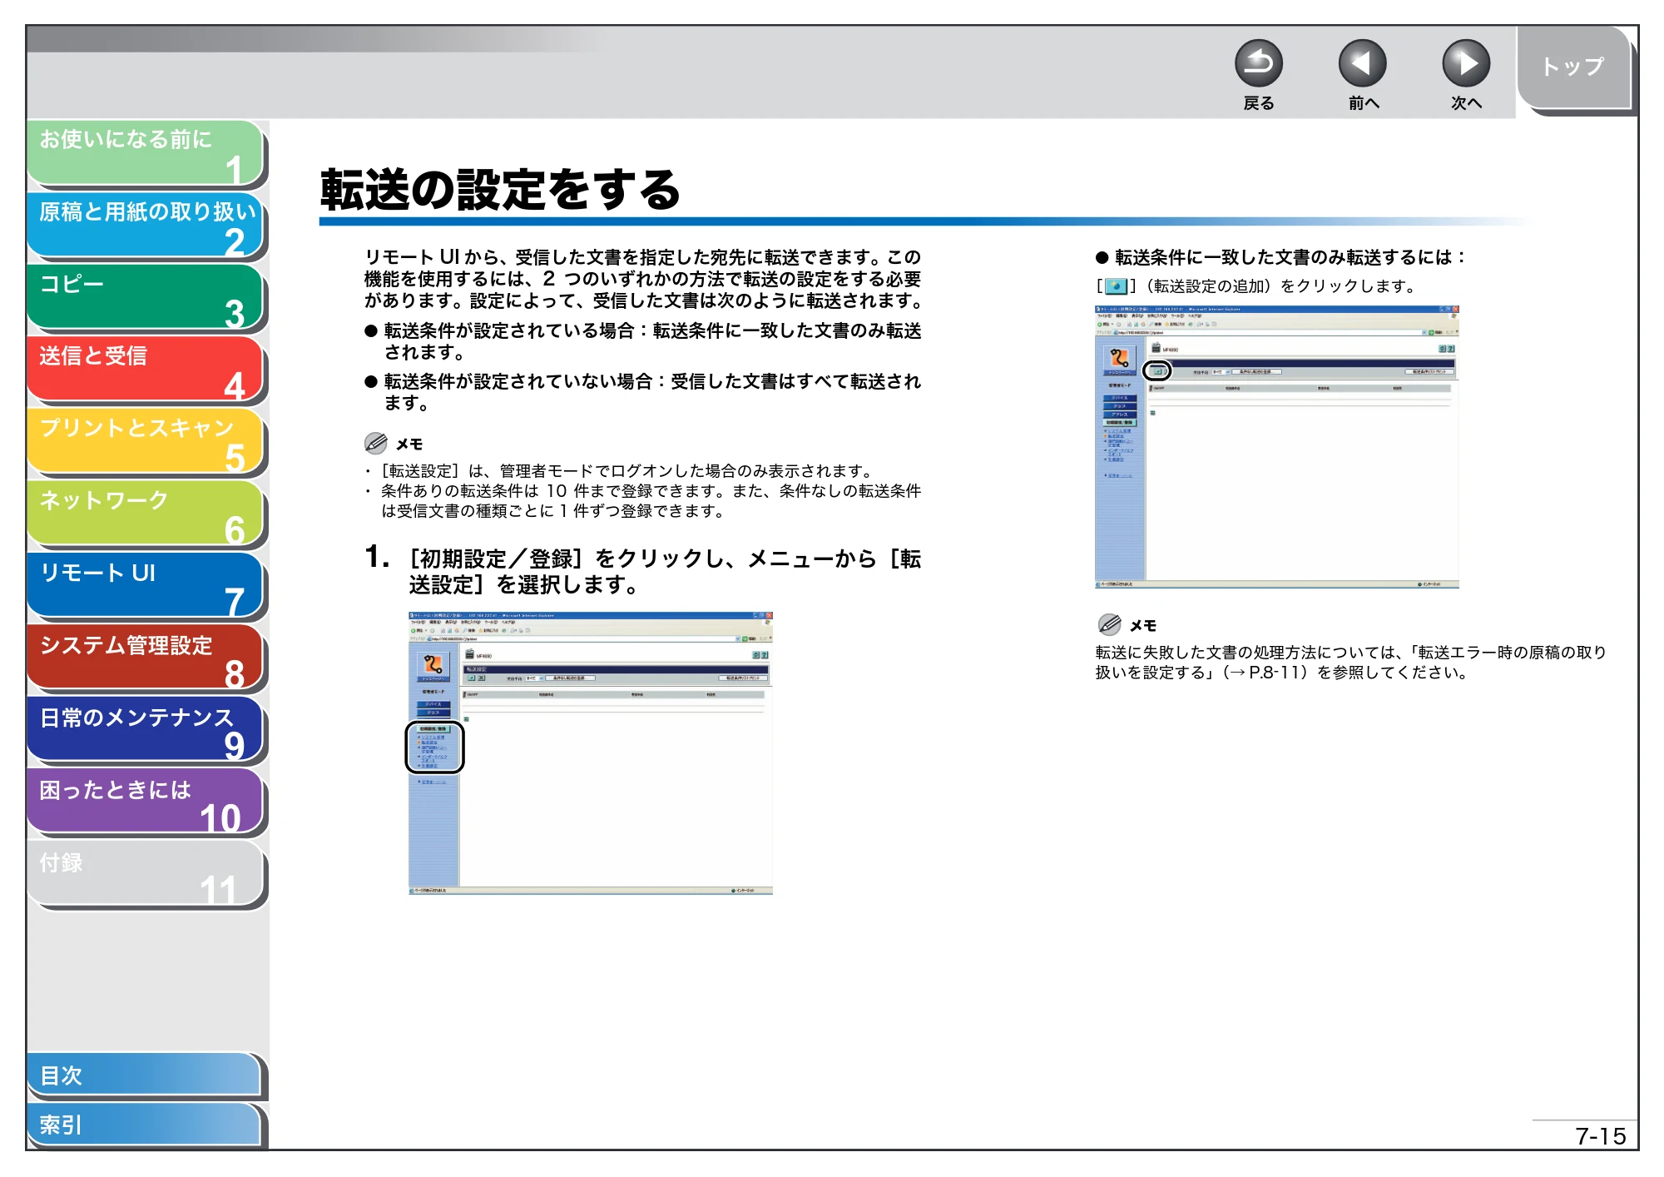The width and height of the screenshot is (1664, 1177).
Task: Open chapter 11 付録
Action: click(x=146, y=874)
